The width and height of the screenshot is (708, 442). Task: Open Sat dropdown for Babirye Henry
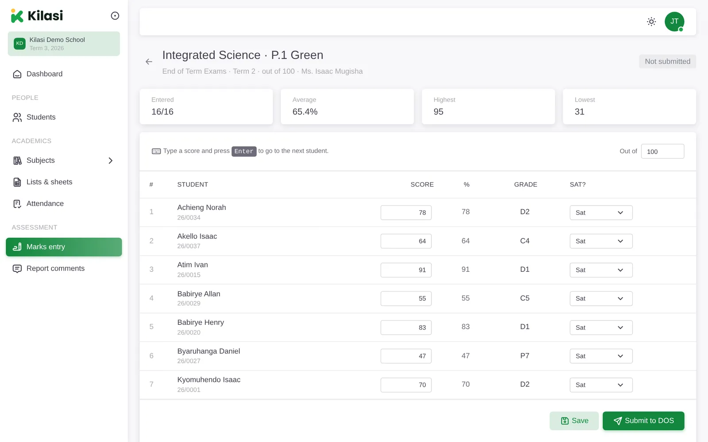(x=601, y=328)
